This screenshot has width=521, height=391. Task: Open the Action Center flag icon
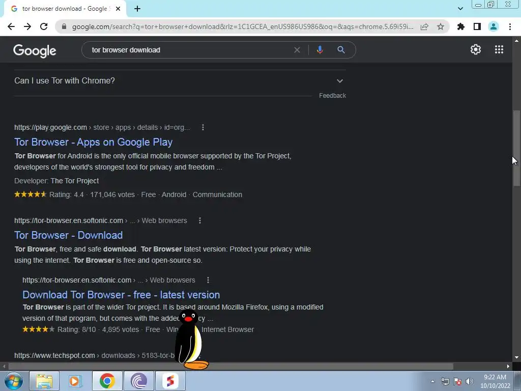457,381
